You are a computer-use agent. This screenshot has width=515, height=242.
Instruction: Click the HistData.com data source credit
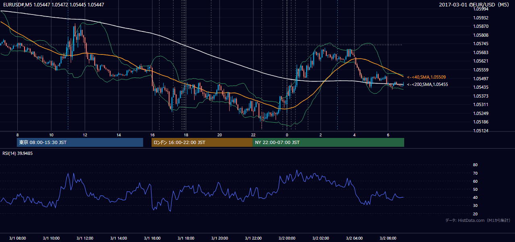tap(478, 220)
